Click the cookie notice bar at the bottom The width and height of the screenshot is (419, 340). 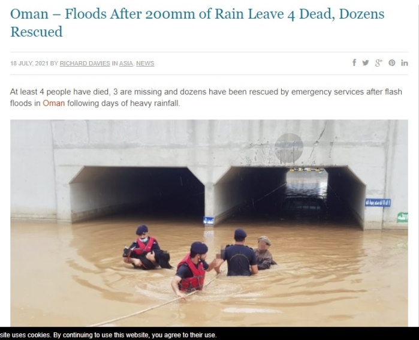click(210, 334)
